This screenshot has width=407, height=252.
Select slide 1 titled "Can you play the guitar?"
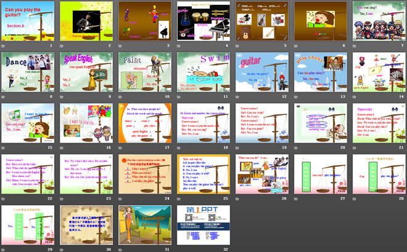click(28, 21)
